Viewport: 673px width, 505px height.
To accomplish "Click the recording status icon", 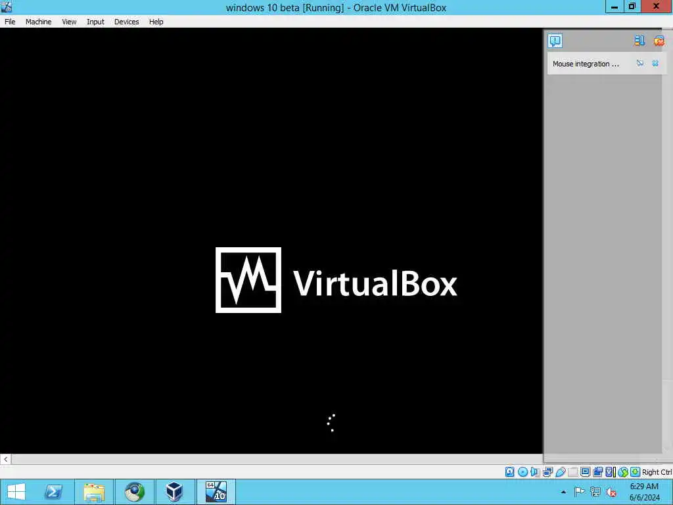I will pyautogui.click(x=597, y=472).
